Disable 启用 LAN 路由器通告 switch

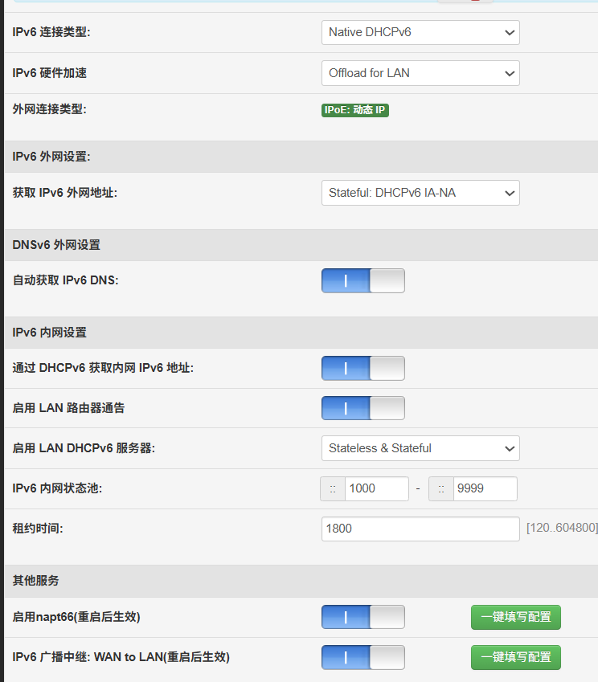pos(363,408)
